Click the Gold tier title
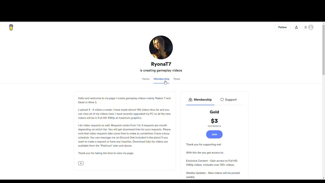Viewport: 325px width, 183px height. coord(214,112)
